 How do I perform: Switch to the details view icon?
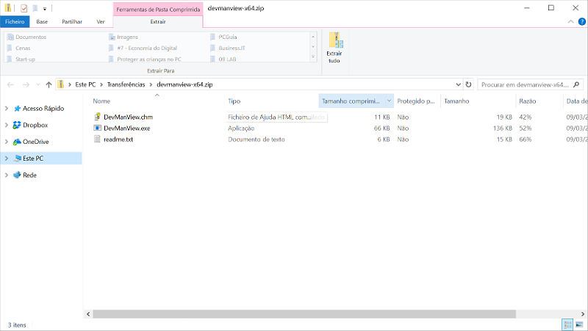tap(567, 324)
